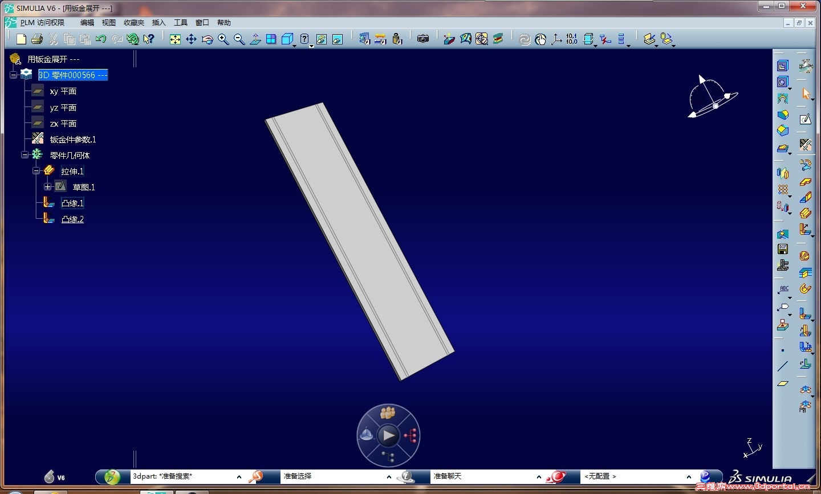Select the 用钣金展开 root tree item
Viewport: 821px width, 494px height.
tap(54, 59)
